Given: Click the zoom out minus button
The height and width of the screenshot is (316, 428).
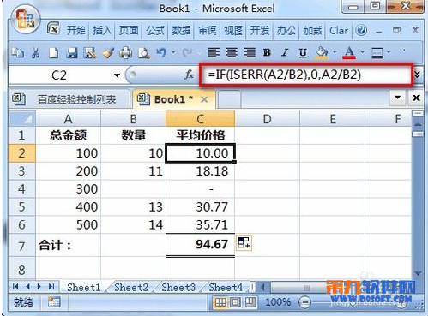Looking at the screenshot, I should [x=305, y=302].
